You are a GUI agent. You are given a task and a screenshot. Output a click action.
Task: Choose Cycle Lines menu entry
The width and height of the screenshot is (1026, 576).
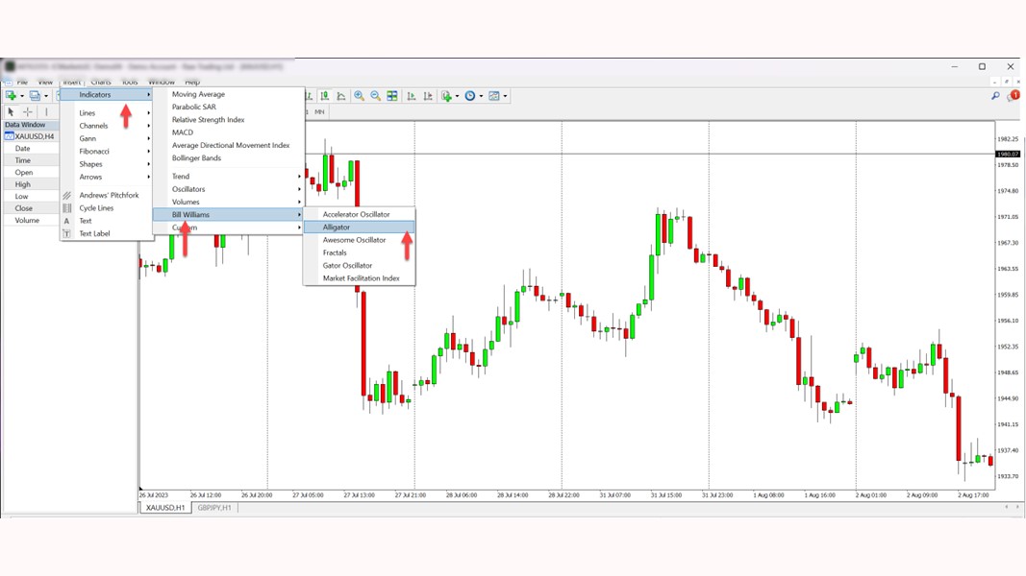coord(107,207)
